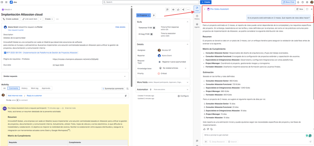314x146 pixels.
Task: Click Hide details link
Action: [x=121, y=27]
